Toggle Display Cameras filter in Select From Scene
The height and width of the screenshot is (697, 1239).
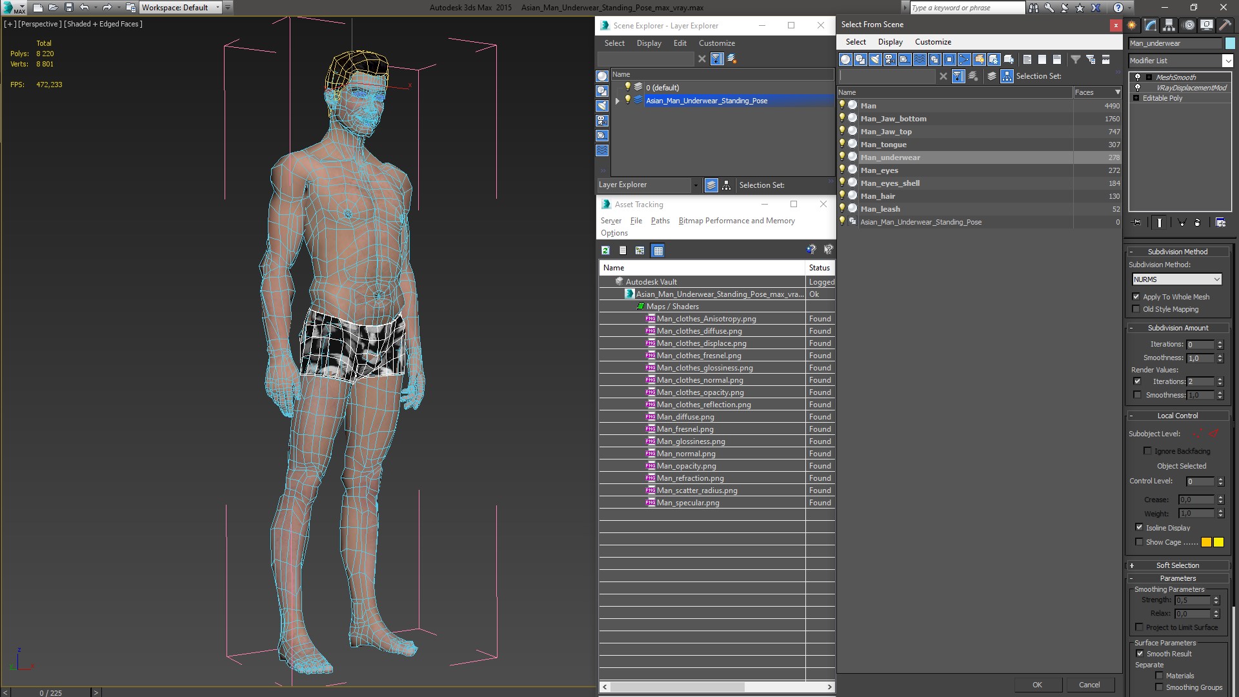(890, 59)
